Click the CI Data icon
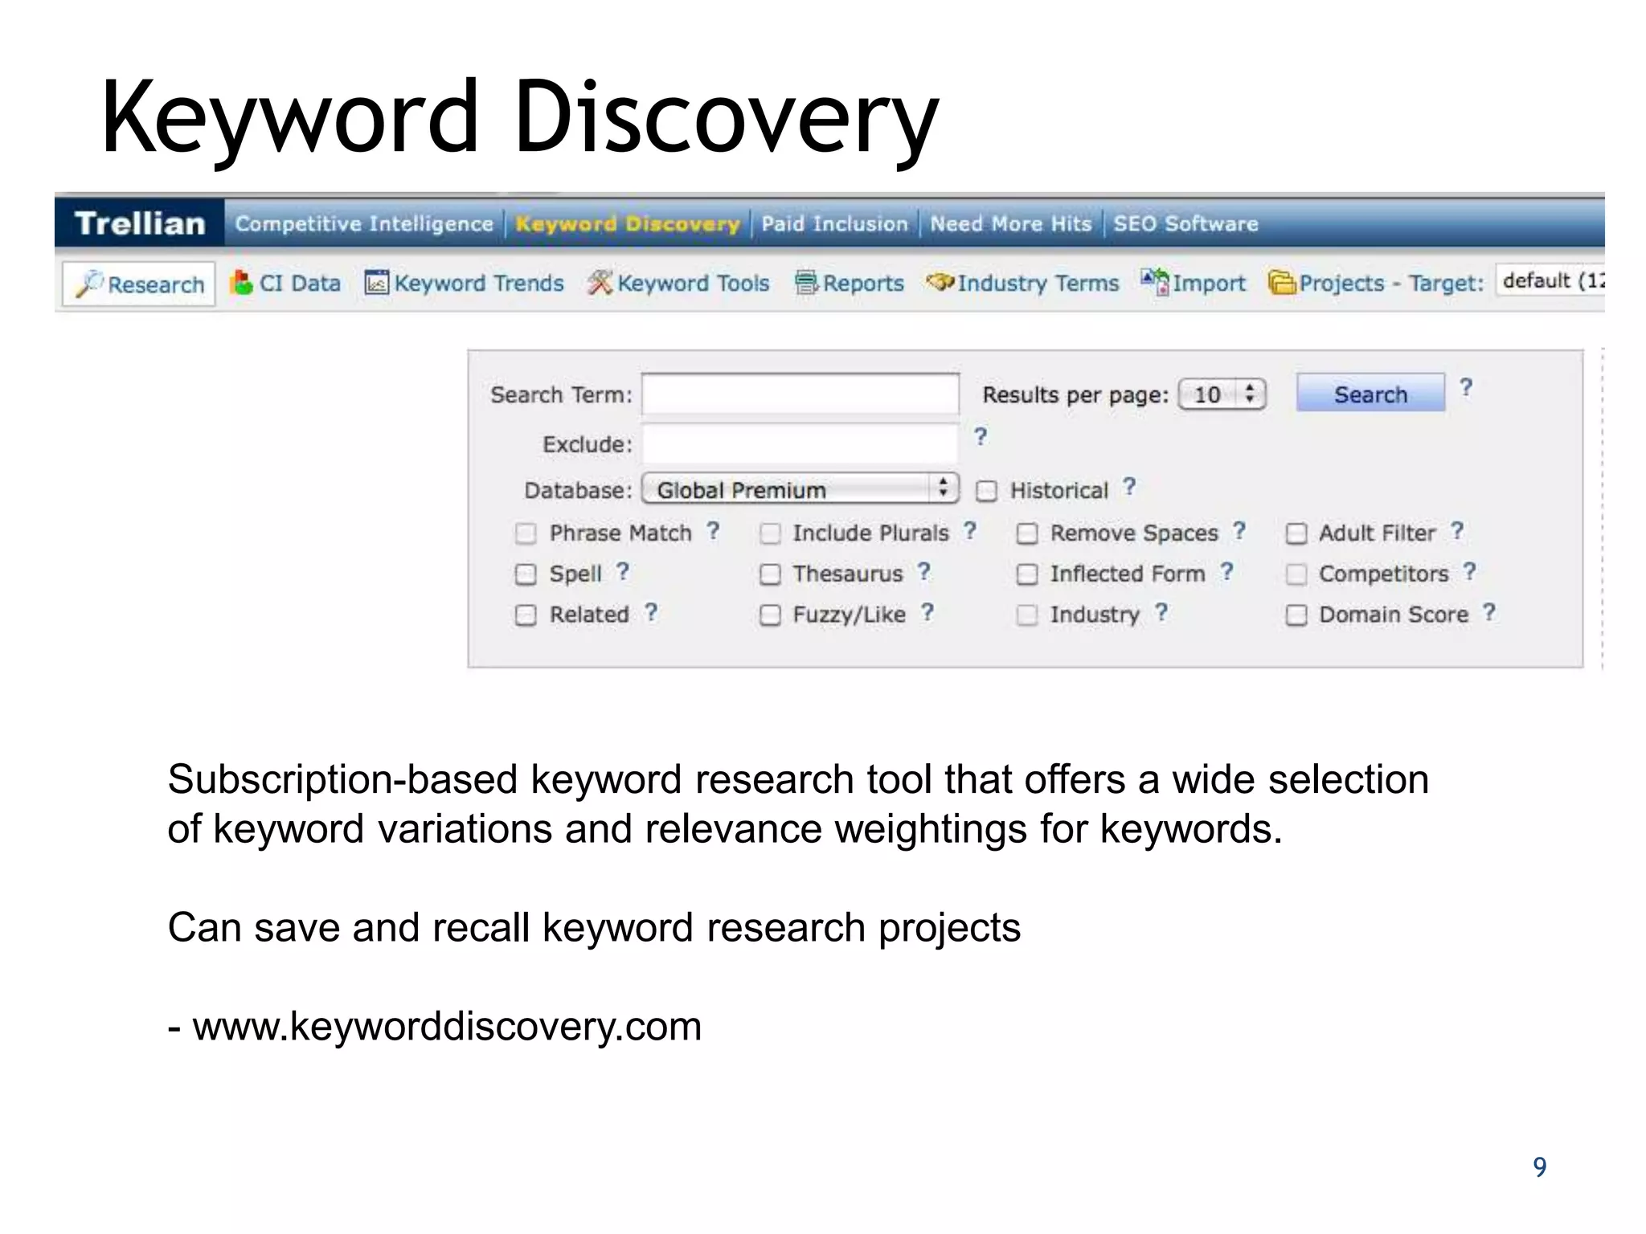Viewport: 1646px width, 1234px height. (241, 282)
